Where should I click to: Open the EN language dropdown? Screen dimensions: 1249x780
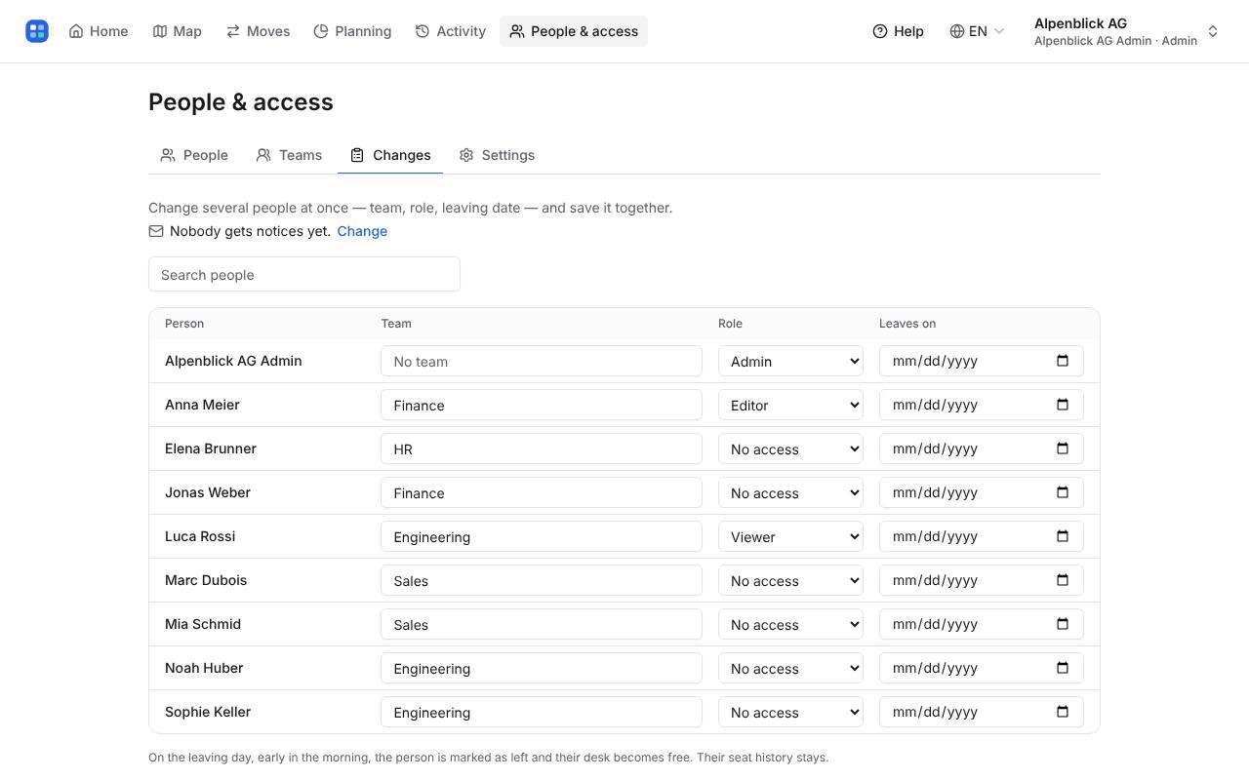click(977, 31)
